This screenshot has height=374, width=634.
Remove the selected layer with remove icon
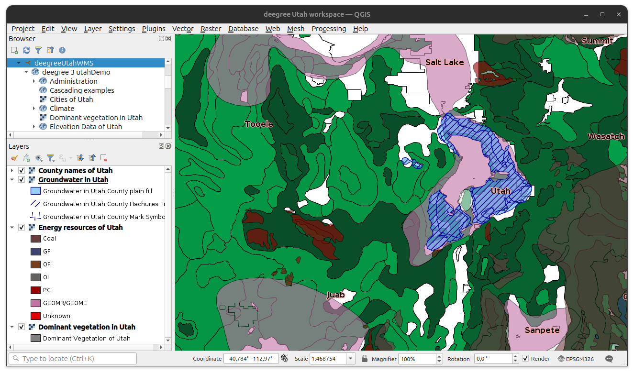(x=103, y=158)
